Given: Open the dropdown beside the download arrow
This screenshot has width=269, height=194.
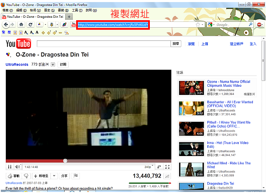Looking at the screenshot, I should tap(57, 25).
